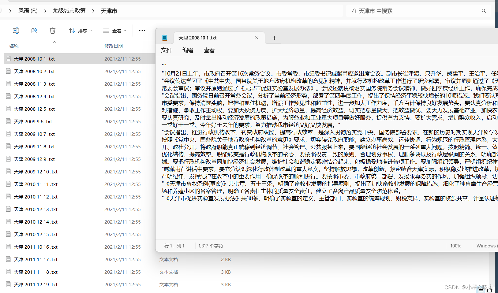Navigate to 风语 (F:) drive in breadcrumb

[28, 11]
